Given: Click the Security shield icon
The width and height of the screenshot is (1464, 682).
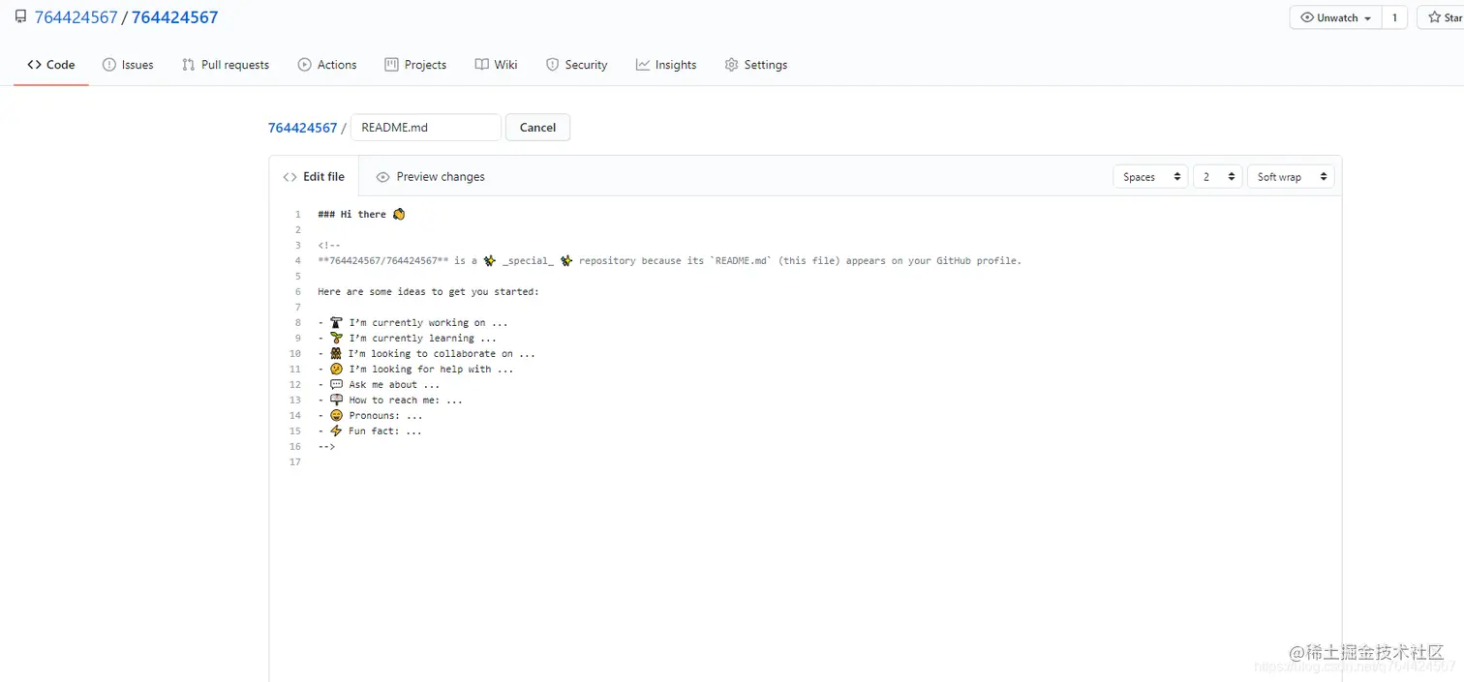Looking at the screenshot, I should click(552, 65).
